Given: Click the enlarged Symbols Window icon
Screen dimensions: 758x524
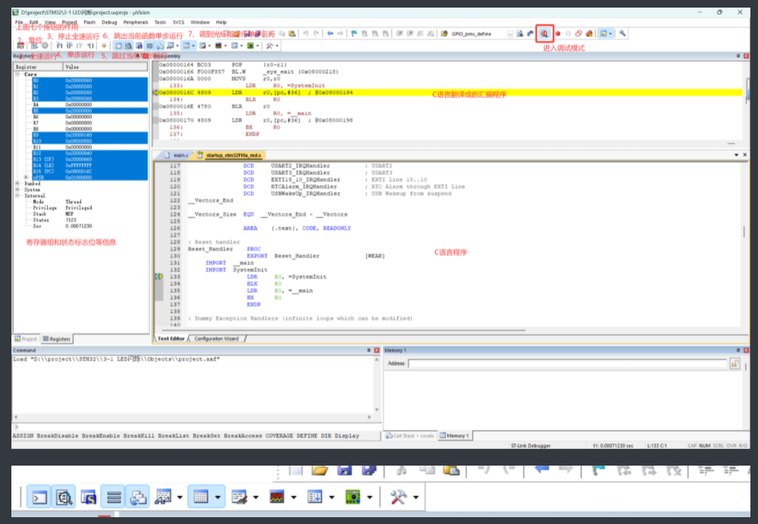Looking at the screenshot, I should (89, 497).
